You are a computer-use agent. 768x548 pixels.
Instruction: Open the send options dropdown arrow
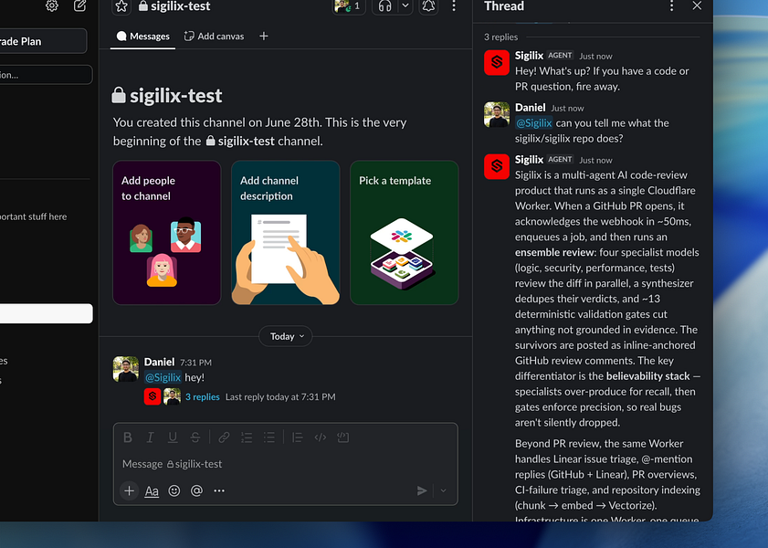tap(443, 490)
